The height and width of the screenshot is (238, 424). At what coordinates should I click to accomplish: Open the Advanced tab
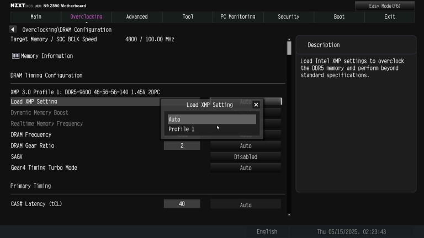[x=137, y=17]
